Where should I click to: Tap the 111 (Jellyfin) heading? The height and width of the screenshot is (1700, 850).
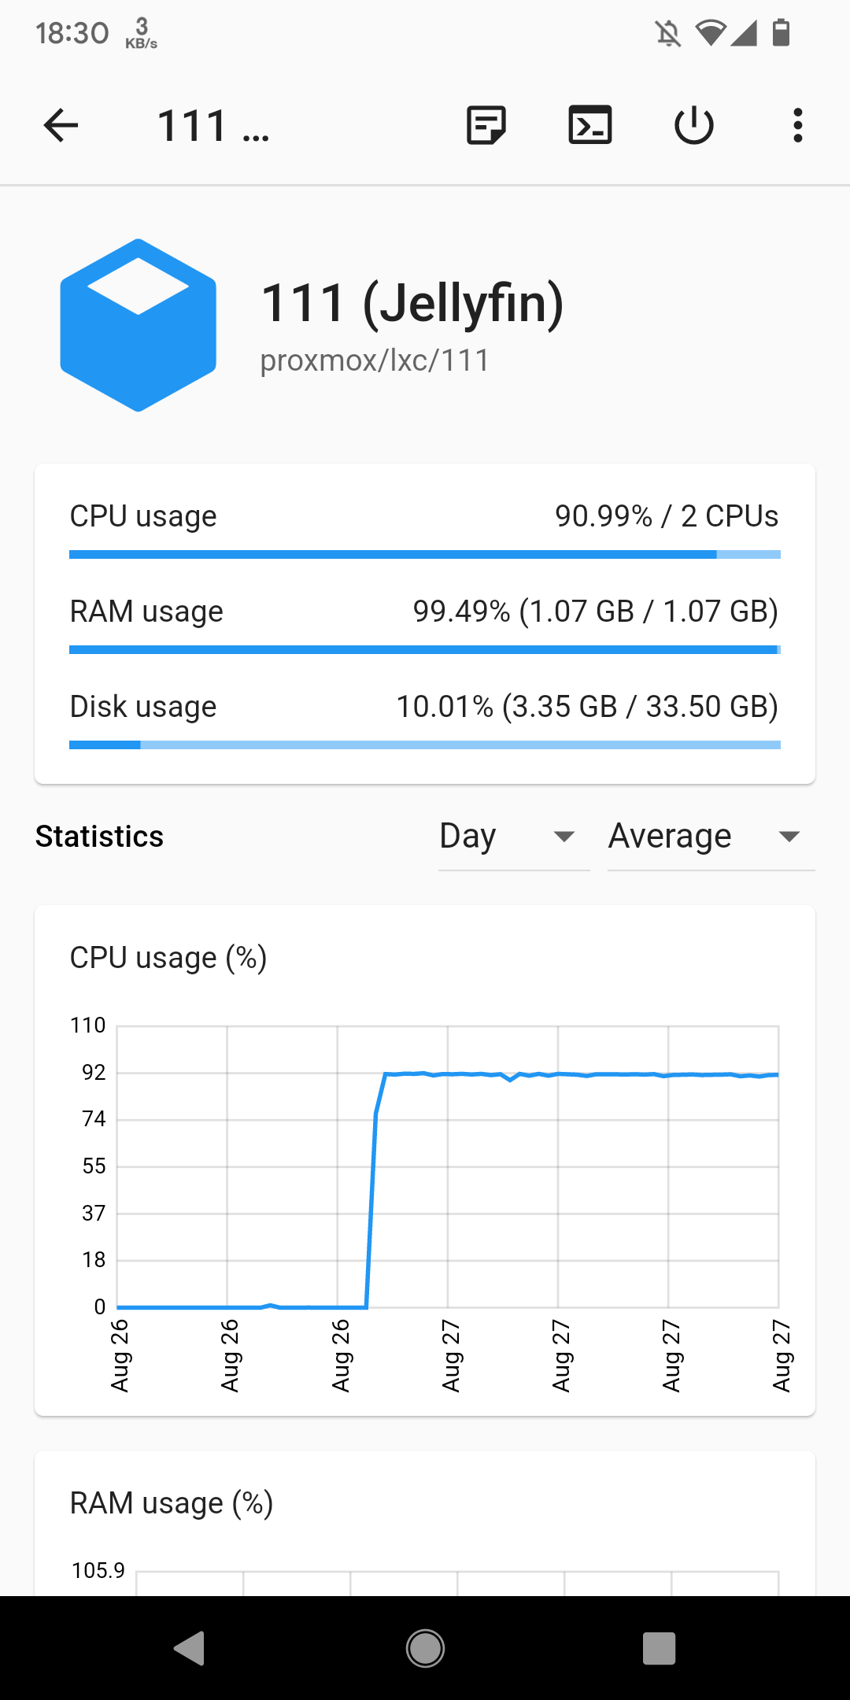412,303
